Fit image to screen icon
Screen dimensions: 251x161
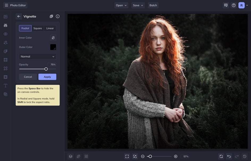[x=127, y=156]
